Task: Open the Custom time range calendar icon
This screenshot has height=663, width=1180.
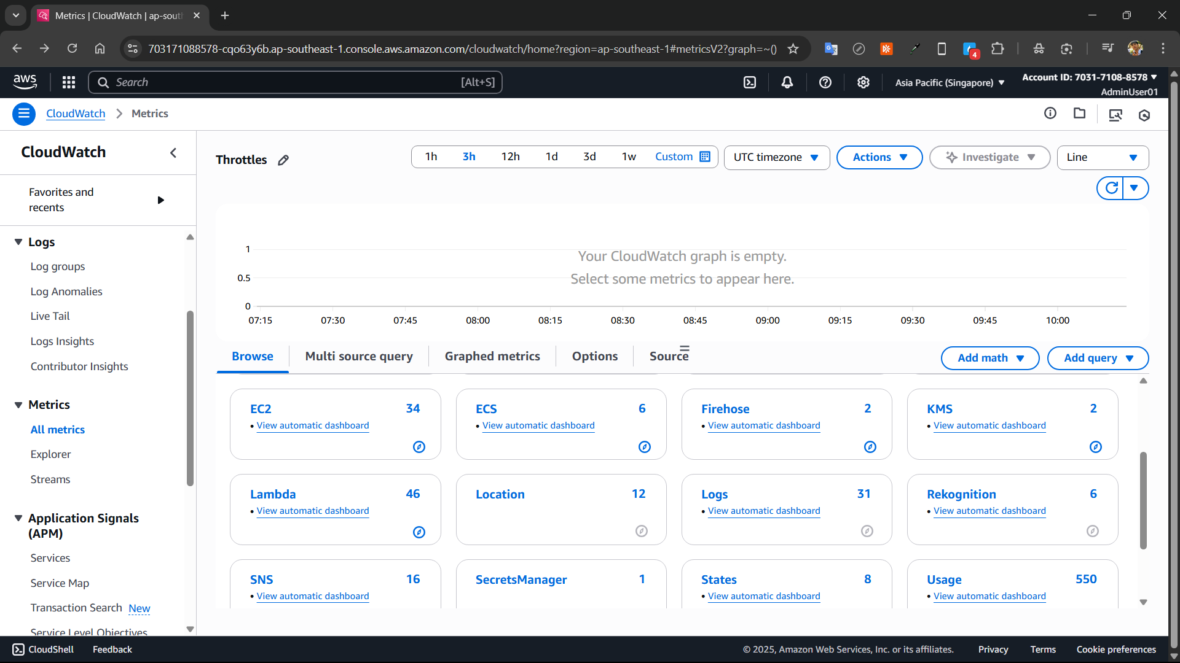Action: point(705,157)
